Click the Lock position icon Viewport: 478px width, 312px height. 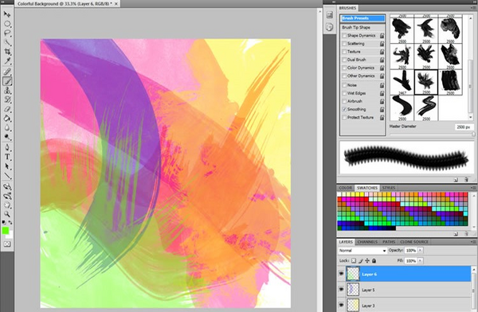click(x=367, y=261)
